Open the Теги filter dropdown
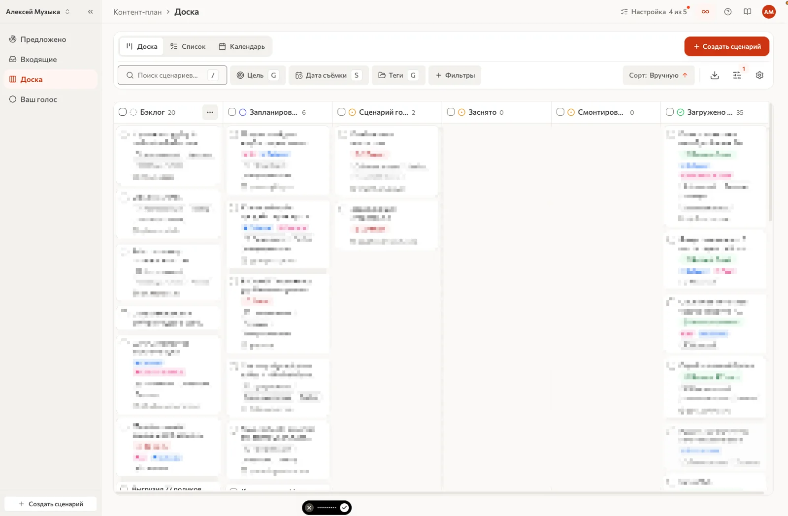This screenshot has width=788, height=516. (x=398, y=75)
